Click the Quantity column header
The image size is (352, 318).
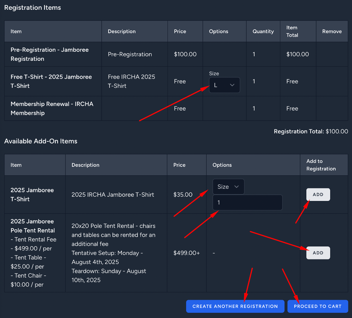point(263,31)
